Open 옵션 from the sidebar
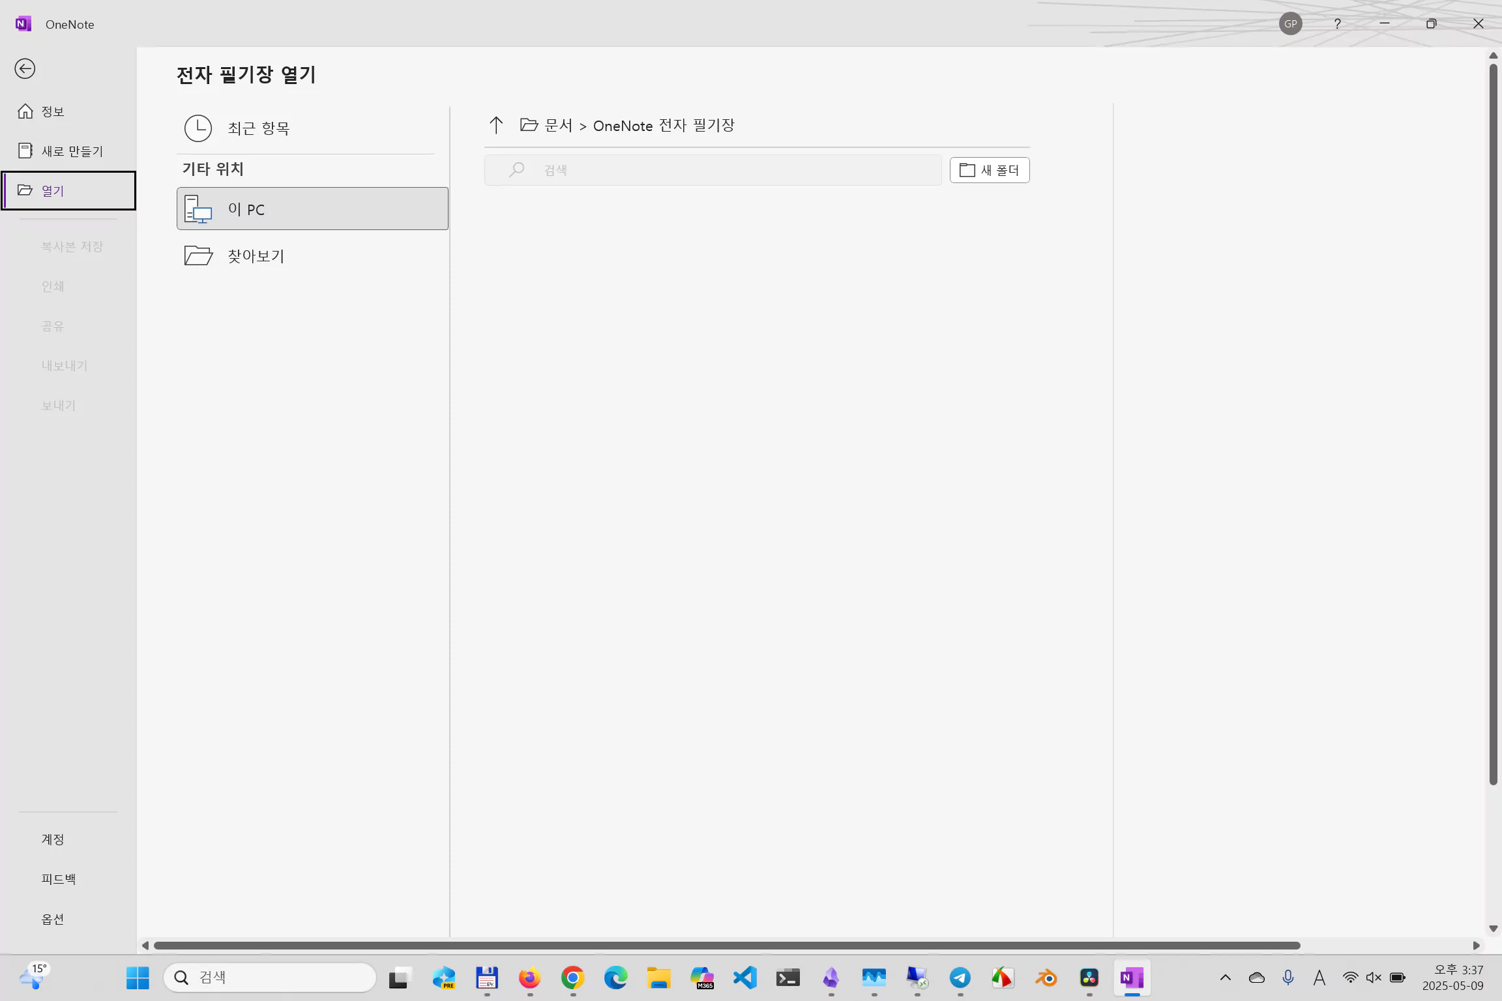This screenshot has width=1502, height=1001. coord(68,919)
